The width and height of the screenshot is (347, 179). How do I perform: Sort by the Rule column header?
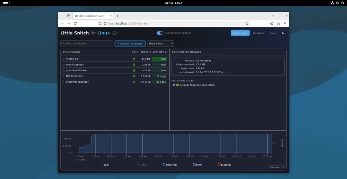click(x=135, y=52)
